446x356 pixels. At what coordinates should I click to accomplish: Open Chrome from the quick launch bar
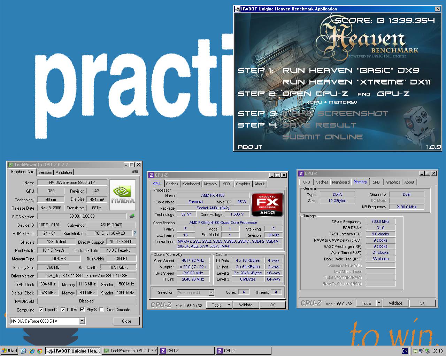point(40,351)
